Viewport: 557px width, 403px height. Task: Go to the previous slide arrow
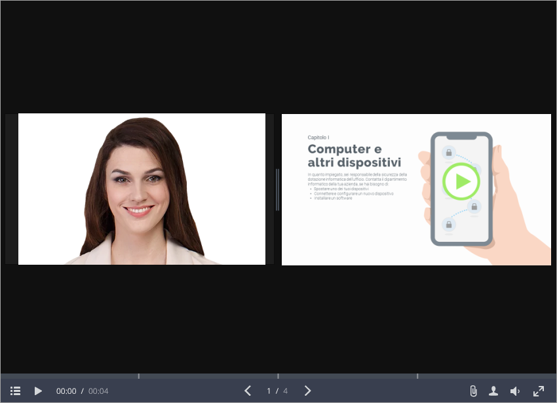(x=248, y=391)
